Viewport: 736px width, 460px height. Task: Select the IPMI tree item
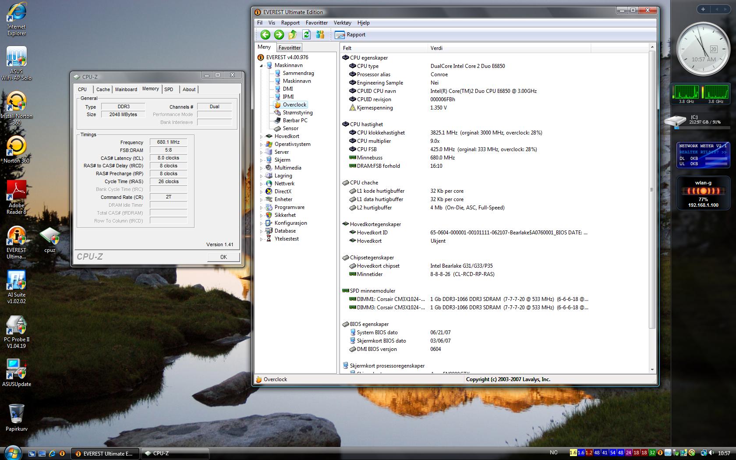[x=288, y=97]
